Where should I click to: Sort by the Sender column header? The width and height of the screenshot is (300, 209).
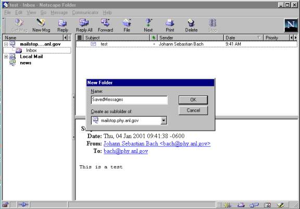[x=191, y=38]
